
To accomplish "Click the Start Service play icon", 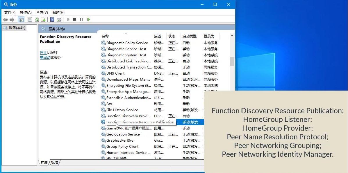I will point(68,19).
